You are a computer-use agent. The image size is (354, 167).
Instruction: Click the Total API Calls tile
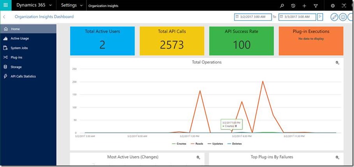coord(172,41)
